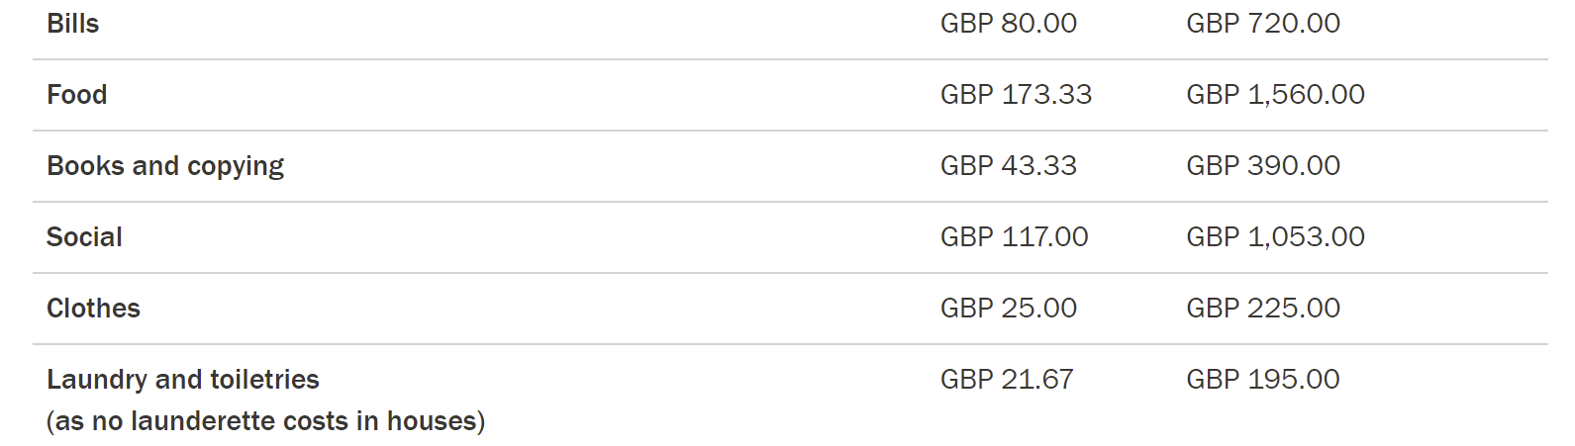
Task: Click the GBP 1,560.00 Food total
Action: (x=1275, y=95)
